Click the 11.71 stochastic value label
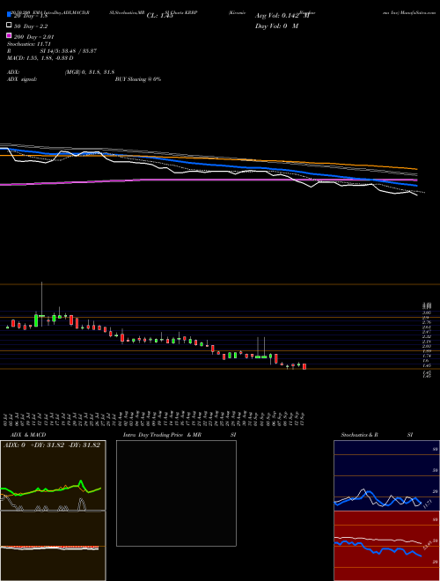This screenshot has width=440, height=581. click(428, 504)
